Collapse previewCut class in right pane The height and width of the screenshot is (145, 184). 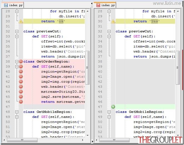(109, 31)
